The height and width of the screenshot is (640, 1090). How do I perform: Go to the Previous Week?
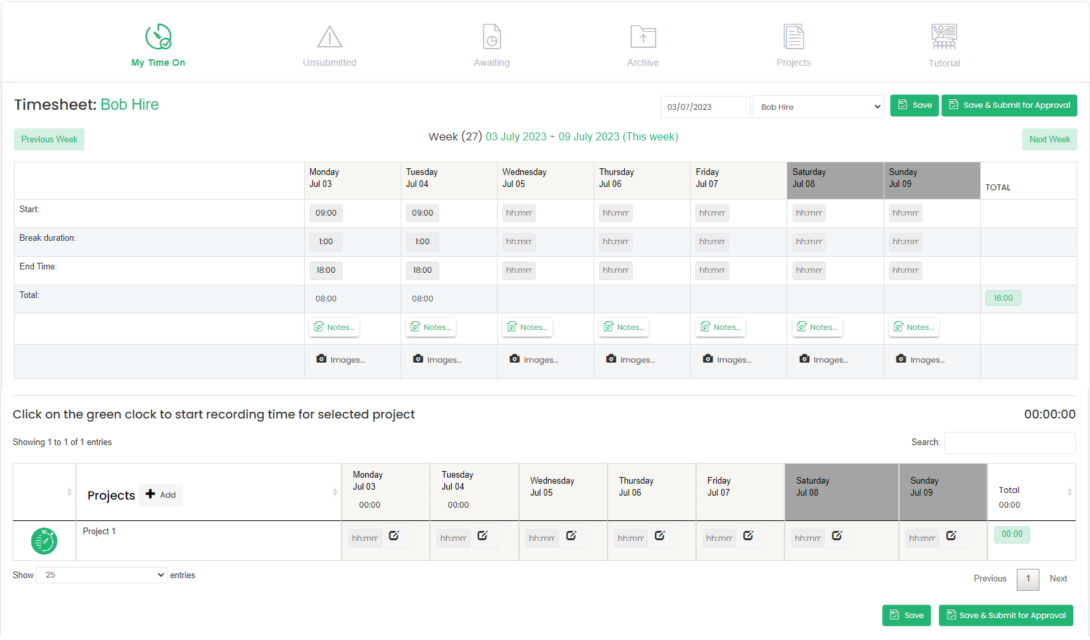49,140
